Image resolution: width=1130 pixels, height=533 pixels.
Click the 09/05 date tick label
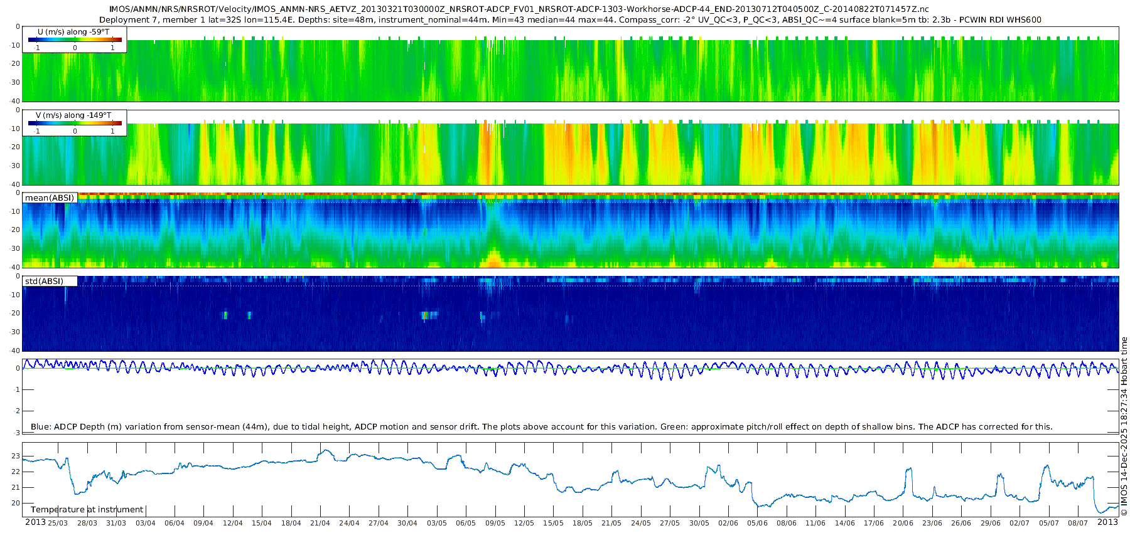coord(495,523)
